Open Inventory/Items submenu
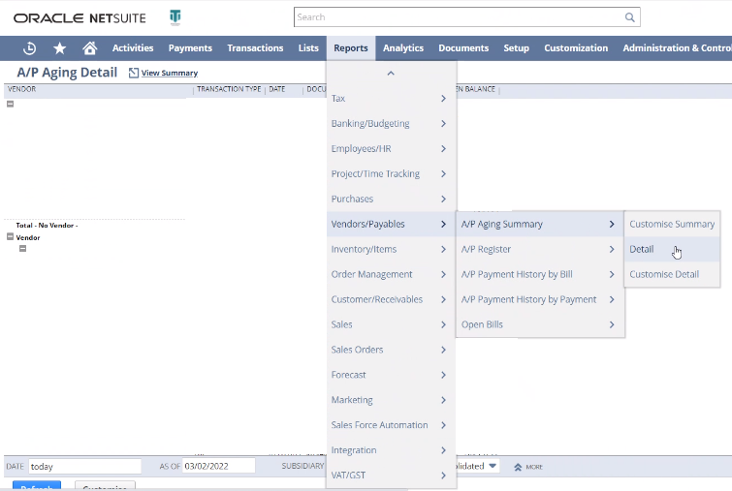This screenshot has height=491, width=732. 391,250
